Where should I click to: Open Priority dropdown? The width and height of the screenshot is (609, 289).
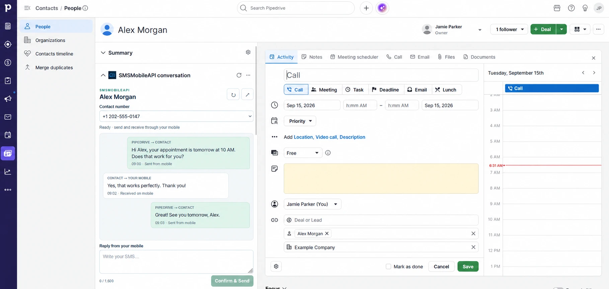click(300, 121)
